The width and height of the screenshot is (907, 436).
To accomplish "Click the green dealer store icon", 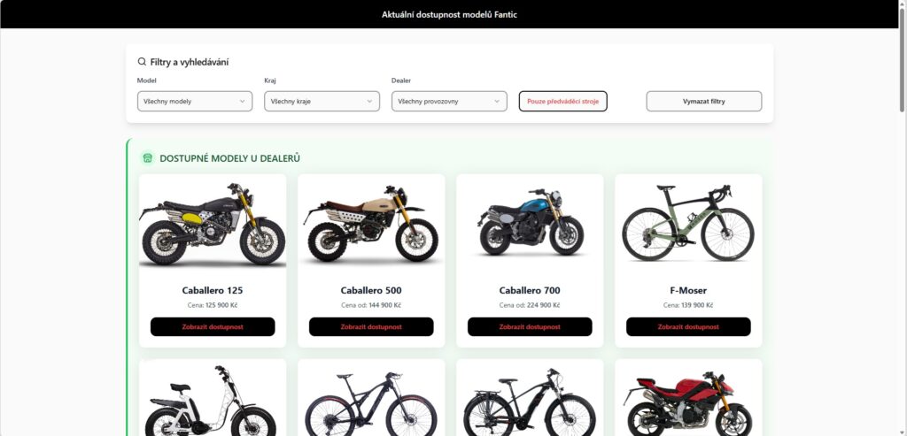I will point(148,158).
